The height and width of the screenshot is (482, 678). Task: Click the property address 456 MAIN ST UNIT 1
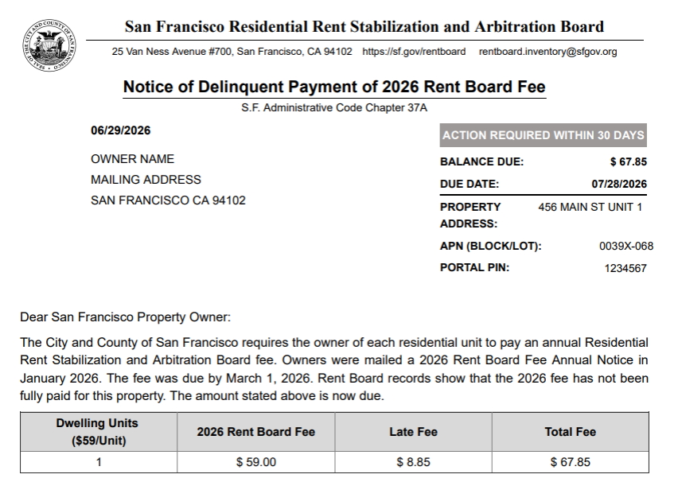pos(590,207)
